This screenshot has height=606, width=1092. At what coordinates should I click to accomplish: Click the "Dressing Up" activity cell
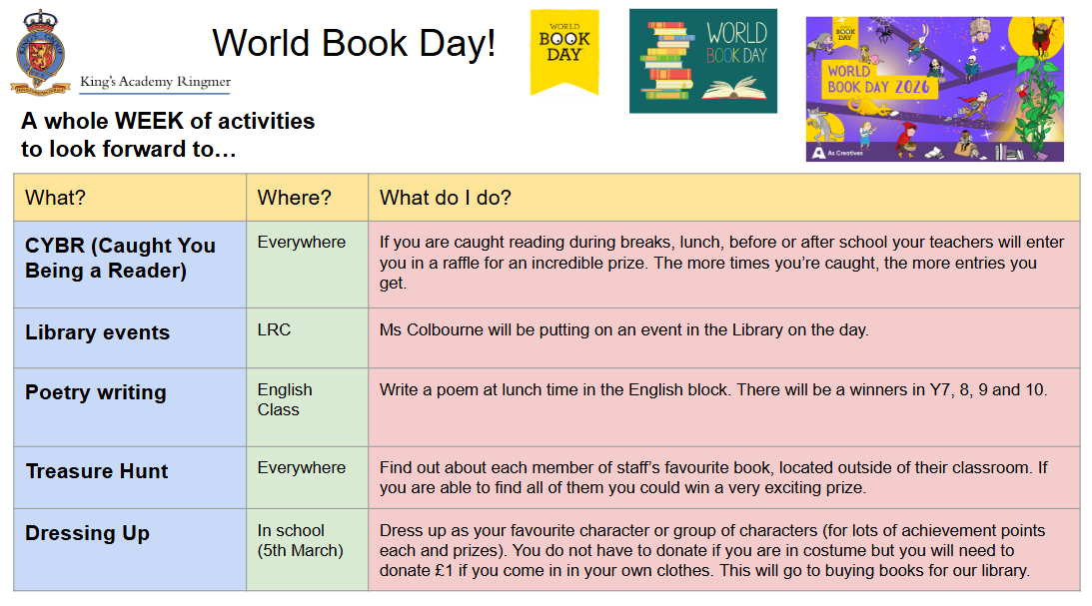click(x=87, y=533)
